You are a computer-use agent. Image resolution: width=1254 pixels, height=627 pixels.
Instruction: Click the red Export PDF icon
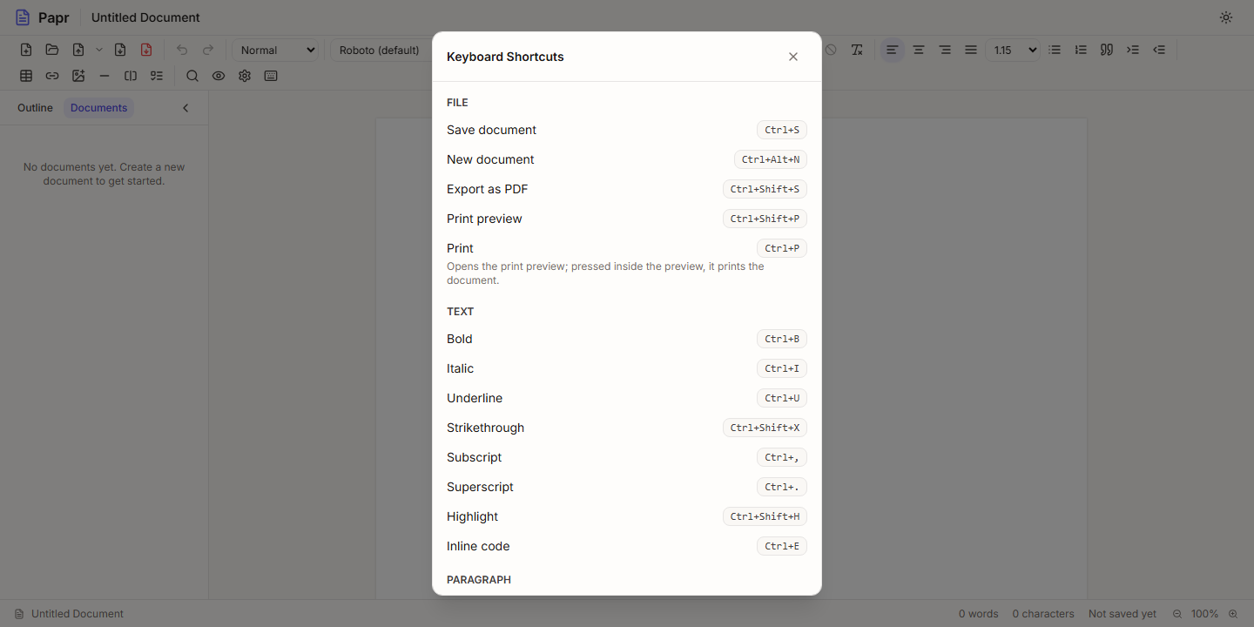(146, 50)
